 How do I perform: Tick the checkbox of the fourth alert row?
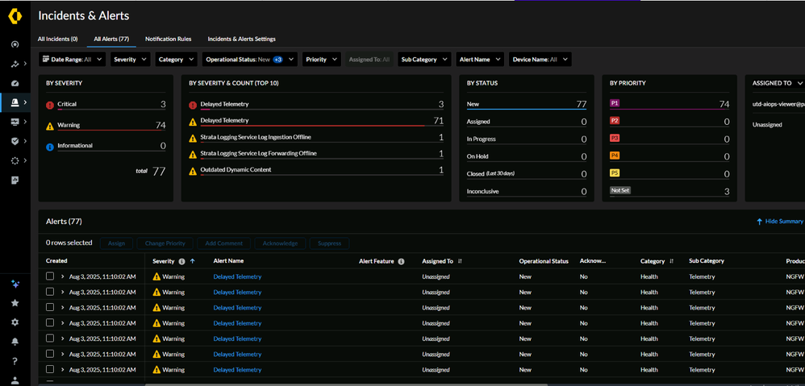(50, 322)
